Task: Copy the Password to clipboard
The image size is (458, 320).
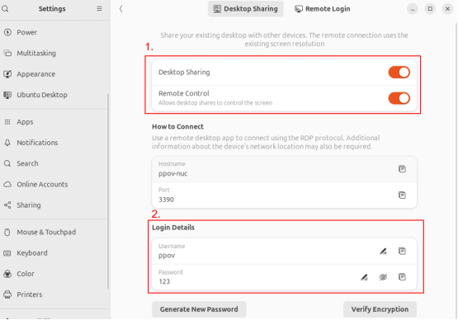Action: pyautogui.click(x=402, y=277)
